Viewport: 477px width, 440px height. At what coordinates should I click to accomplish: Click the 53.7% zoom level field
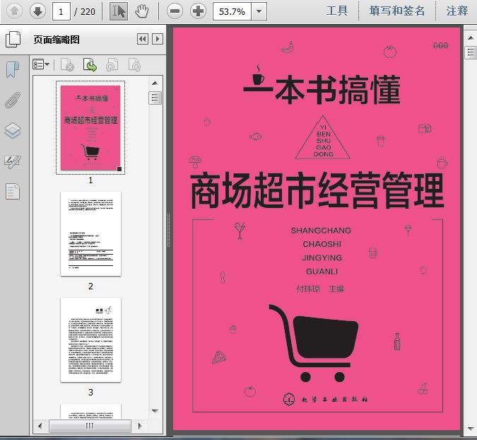coord(232,11)
